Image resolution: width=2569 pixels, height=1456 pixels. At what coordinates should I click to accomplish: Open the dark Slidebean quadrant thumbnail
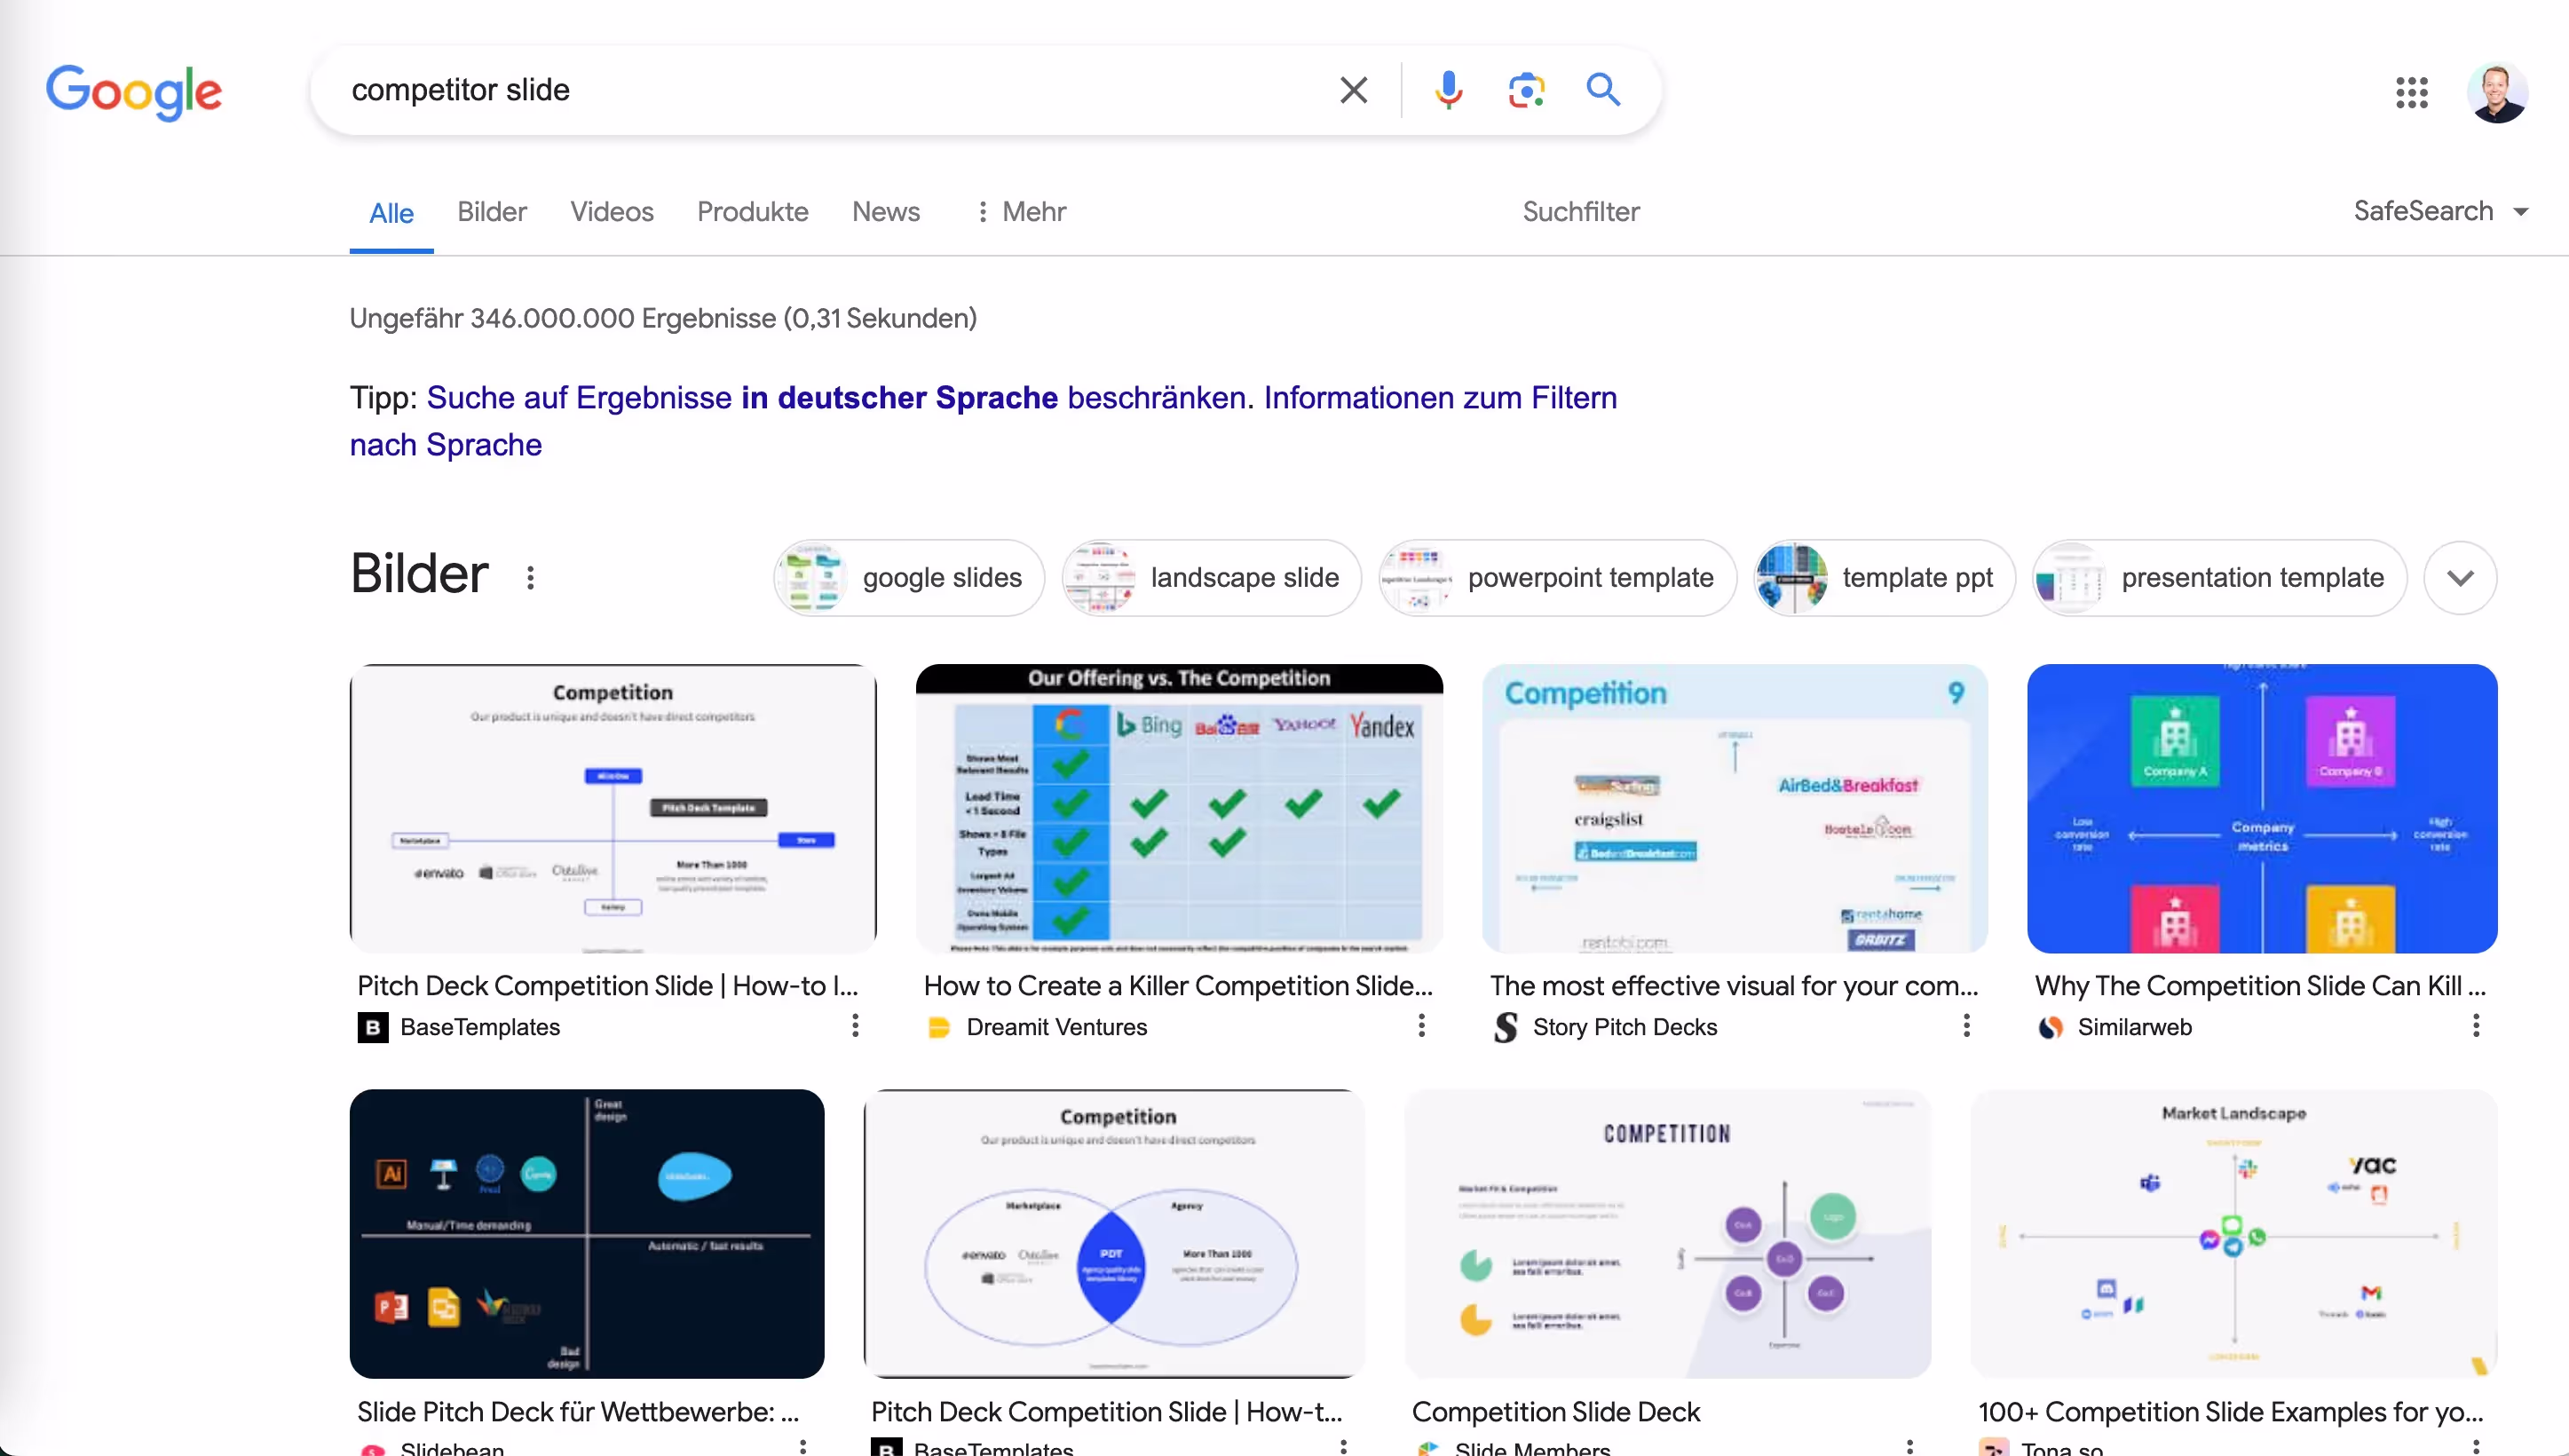(x=587, y=1233)
